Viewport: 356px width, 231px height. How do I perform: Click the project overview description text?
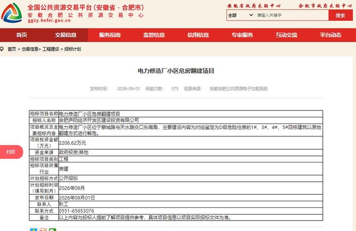click(x=190, y=130)
